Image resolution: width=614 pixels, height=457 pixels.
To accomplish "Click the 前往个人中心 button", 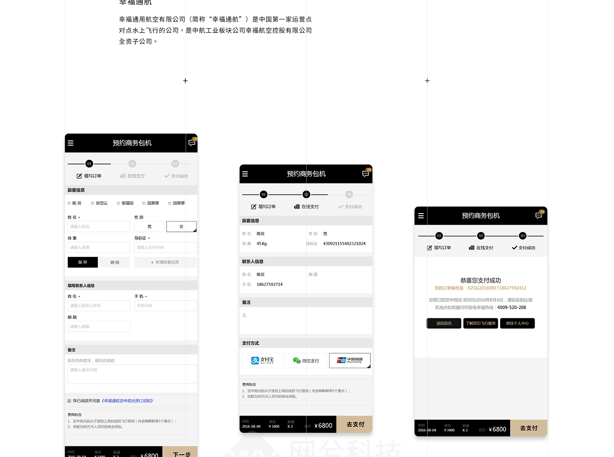I will (517, 323).
